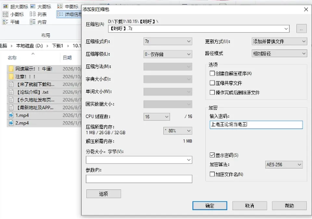Enable 创建自解压程序 checkbox
The image size is (312, 219).
(212, 73)
